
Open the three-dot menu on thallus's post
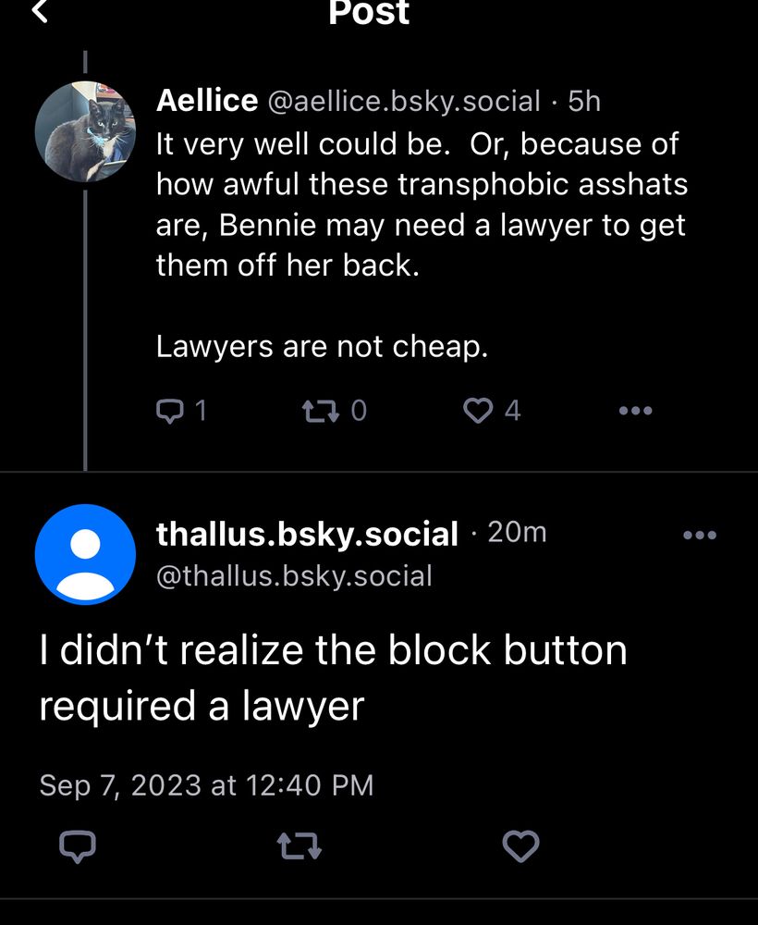click(x=700, y=534)
